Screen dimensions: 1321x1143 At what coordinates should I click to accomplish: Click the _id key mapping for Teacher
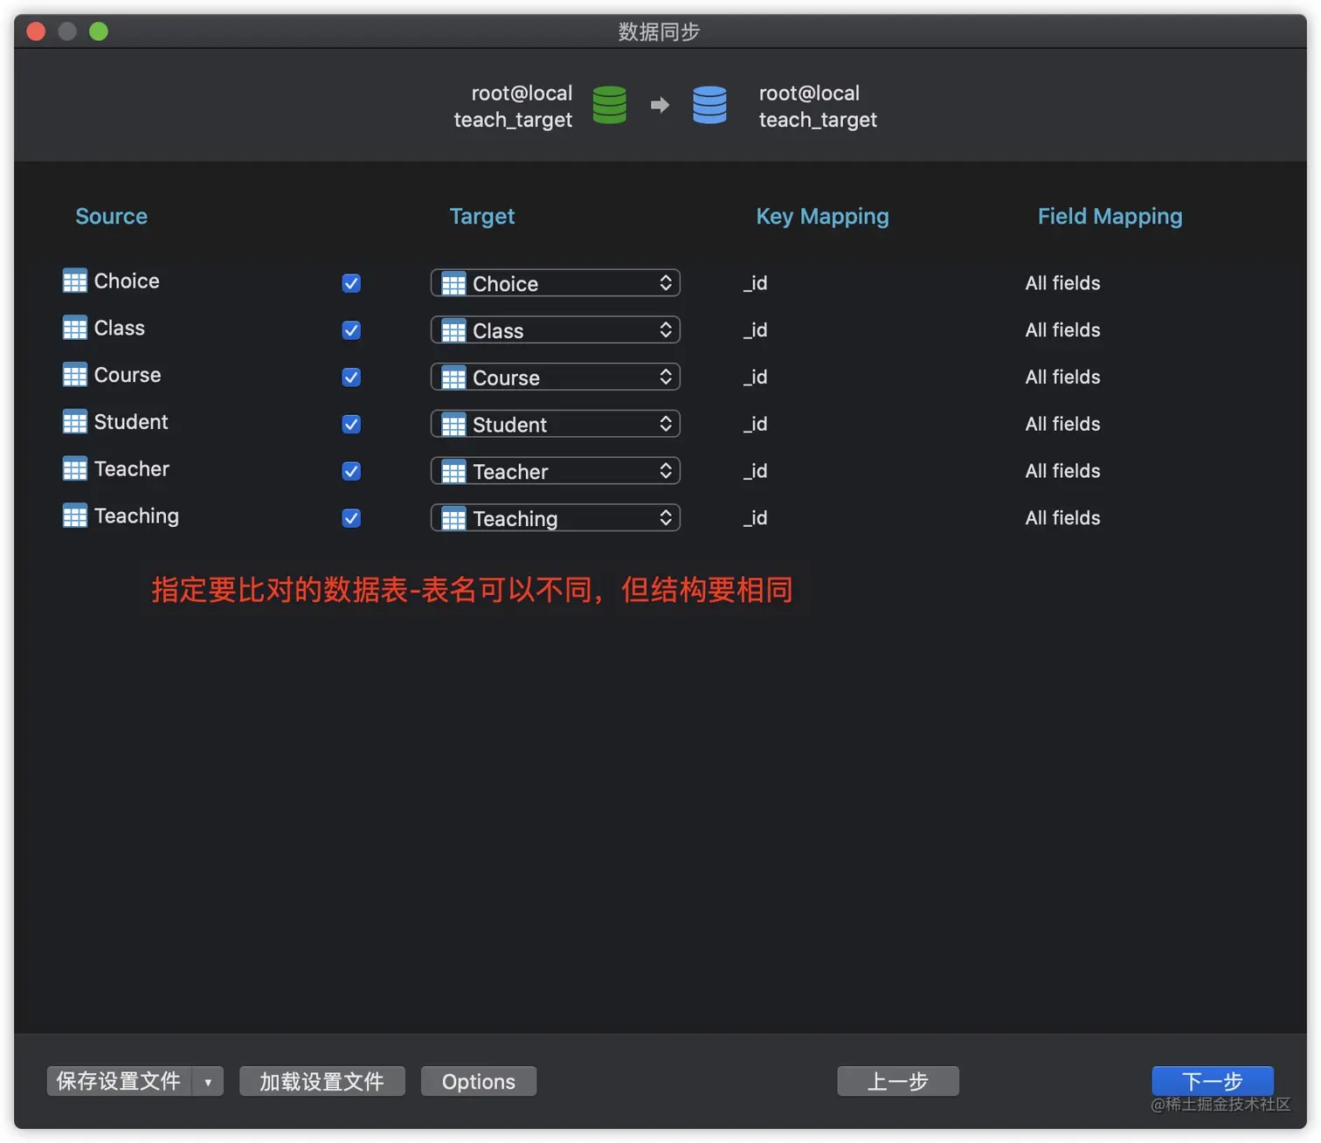click(755, 471)
